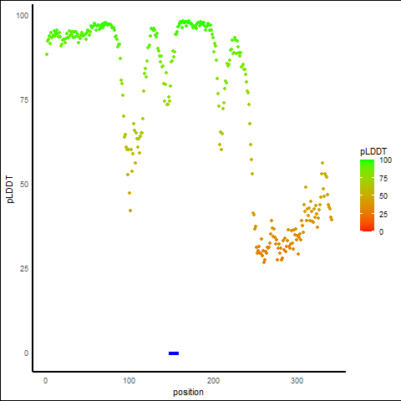Screen dimensions: 401x401
Task: Click the pLDDT color gradient legend bar
Action: 367,195
